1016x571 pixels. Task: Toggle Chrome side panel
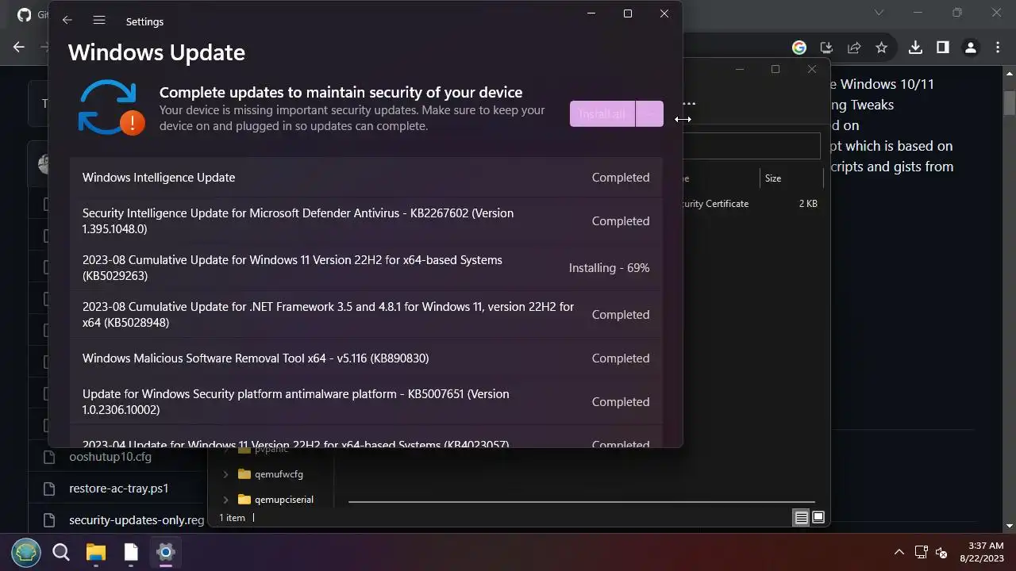tap(943, 48)
